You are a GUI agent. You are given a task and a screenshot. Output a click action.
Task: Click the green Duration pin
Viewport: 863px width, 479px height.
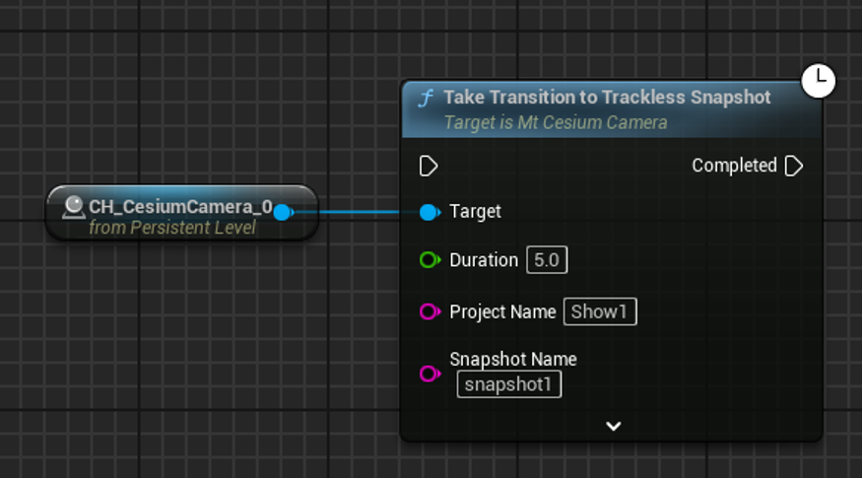coord(430,260)
